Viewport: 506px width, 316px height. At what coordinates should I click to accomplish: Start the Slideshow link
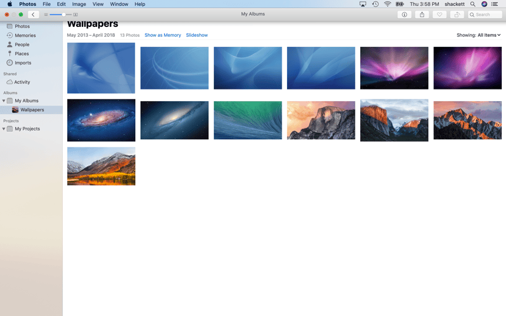pos(197,35)
